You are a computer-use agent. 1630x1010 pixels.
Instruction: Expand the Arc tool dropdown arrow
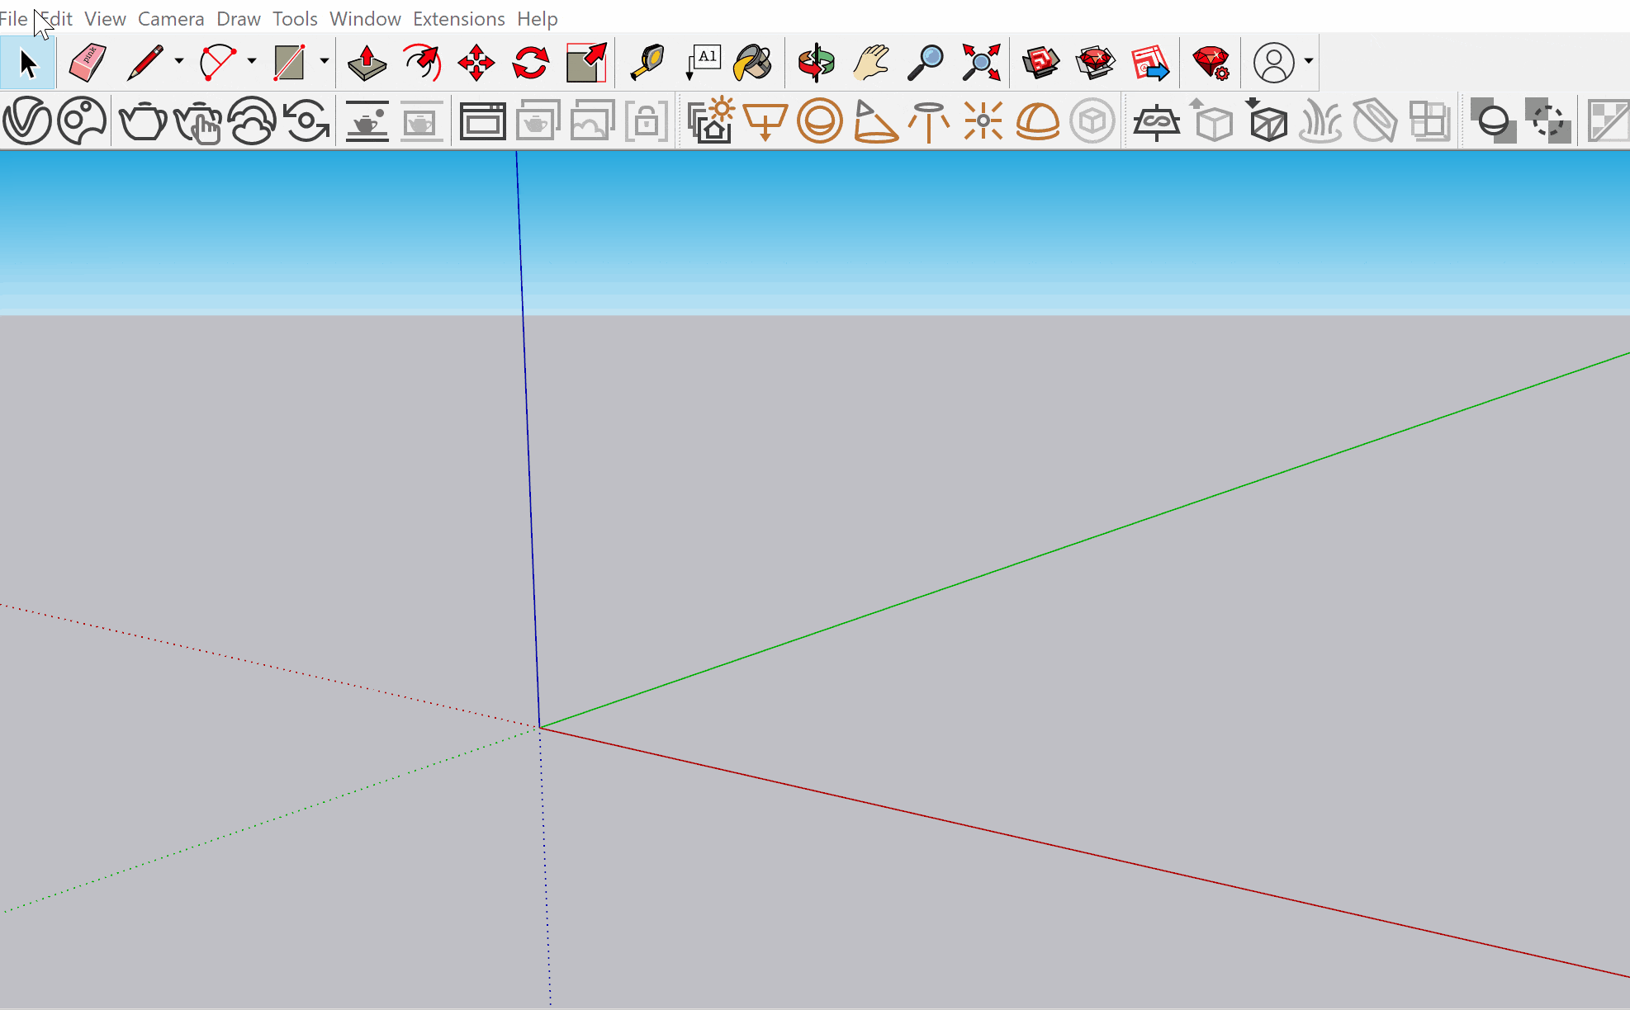(x=251, y=61)
